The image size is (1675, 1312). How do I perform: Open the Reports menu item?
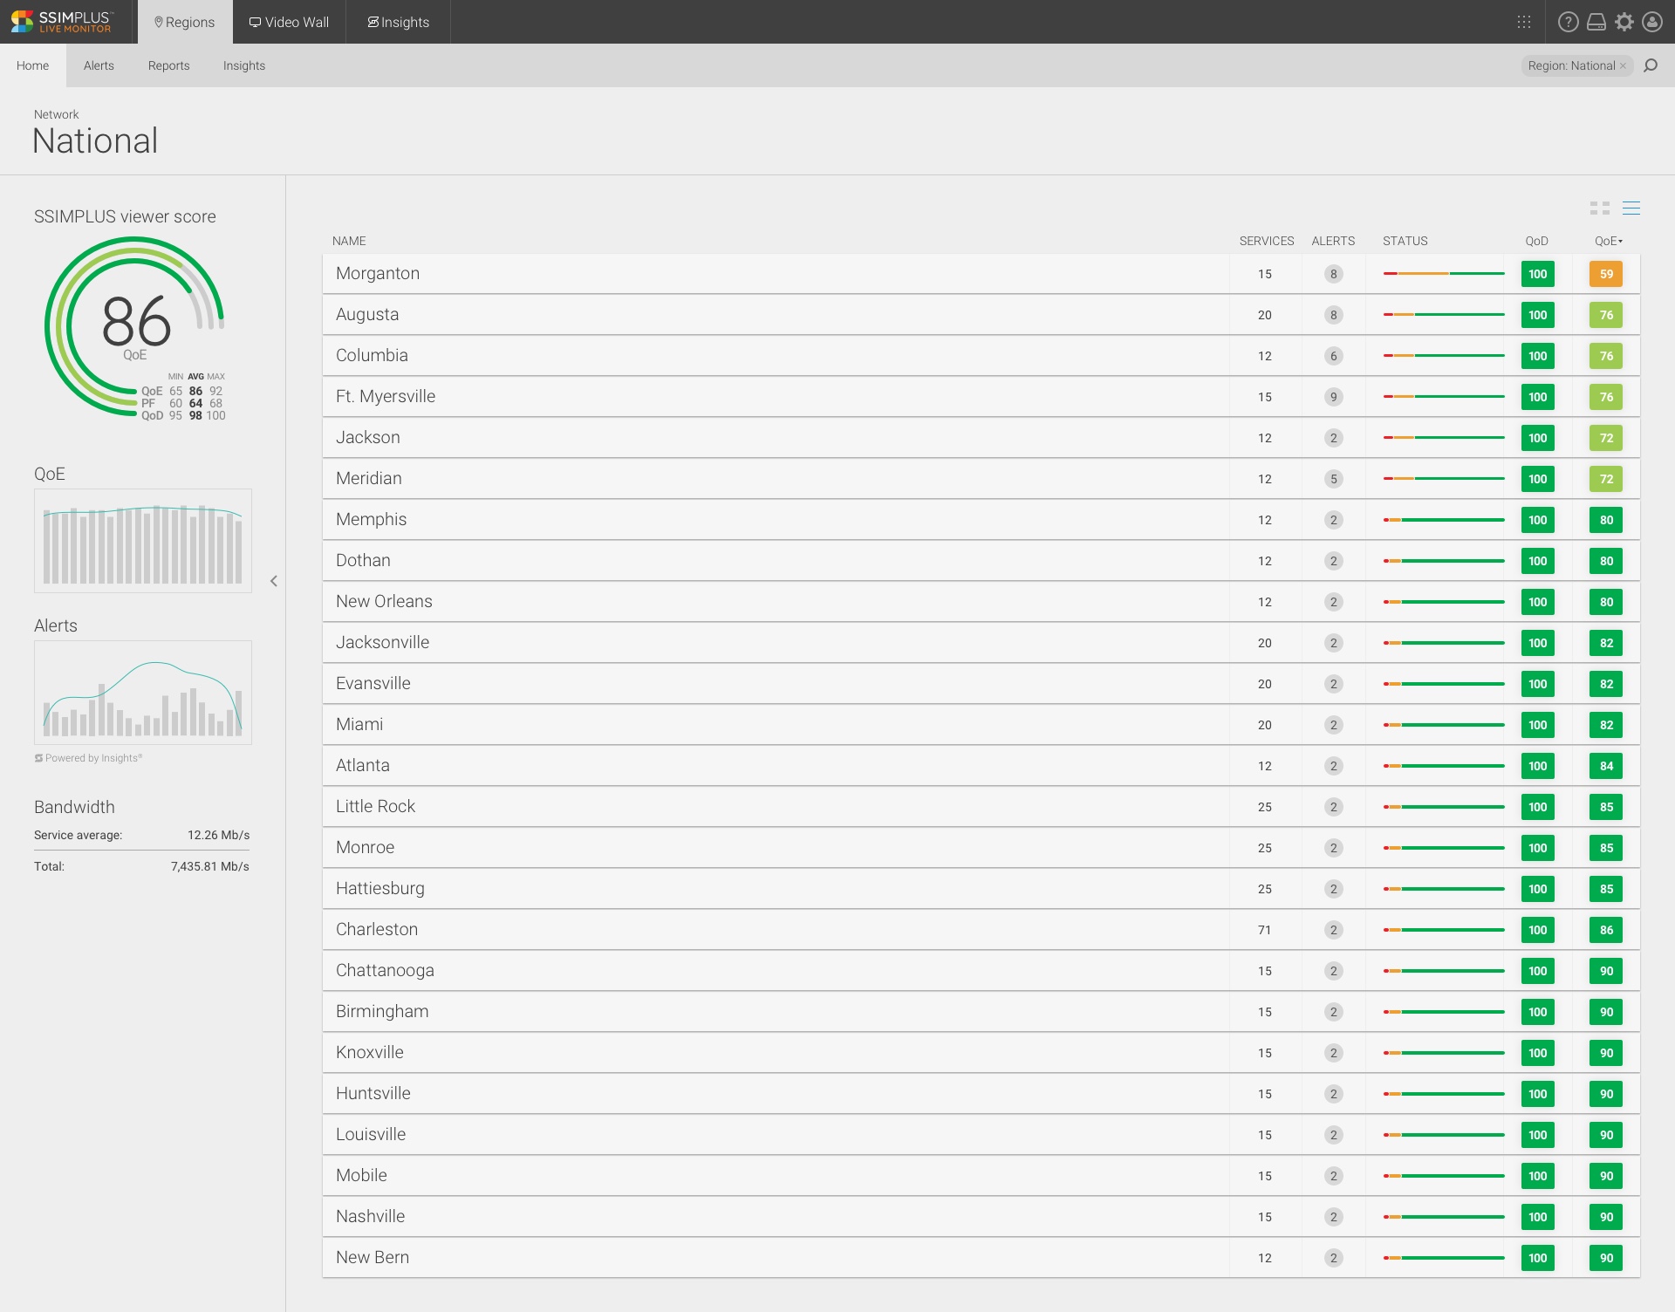pos(168,65)
